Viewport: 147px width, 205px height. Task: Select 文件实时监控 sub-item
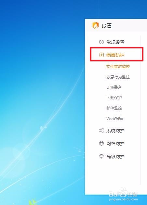(x=118, y=67)
